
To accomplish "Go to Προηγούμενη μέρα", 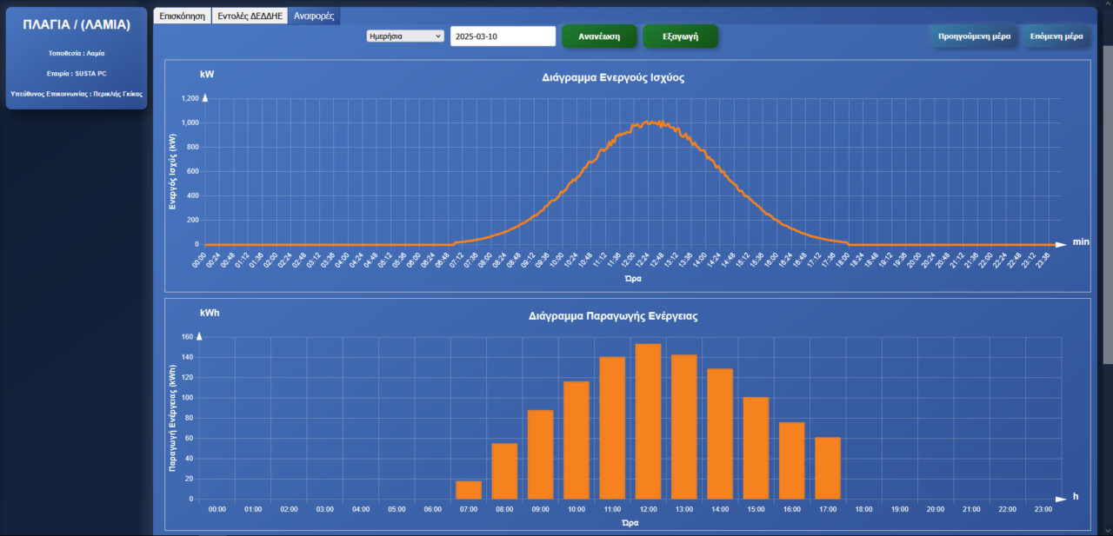I will (974, 36).
